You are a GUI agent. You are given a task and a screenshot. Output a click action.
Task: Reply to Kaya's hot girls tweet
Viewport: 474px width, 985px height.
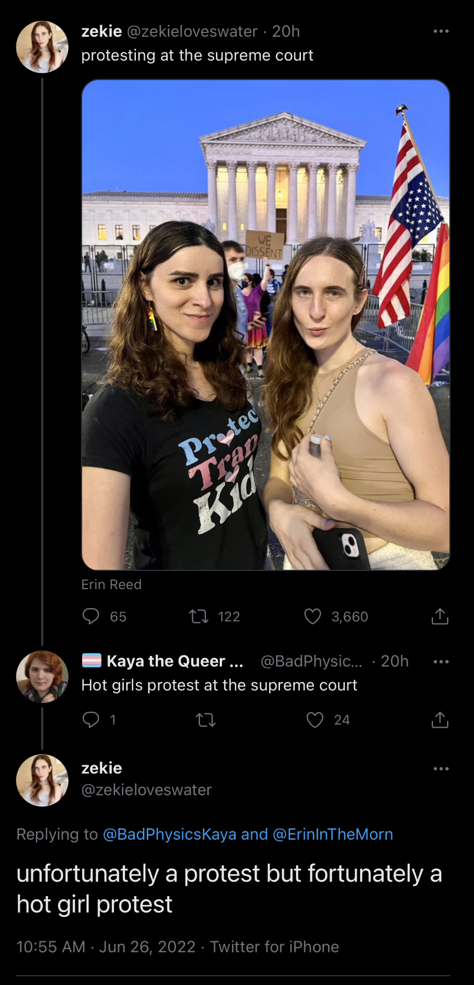[x=91, y=719]
